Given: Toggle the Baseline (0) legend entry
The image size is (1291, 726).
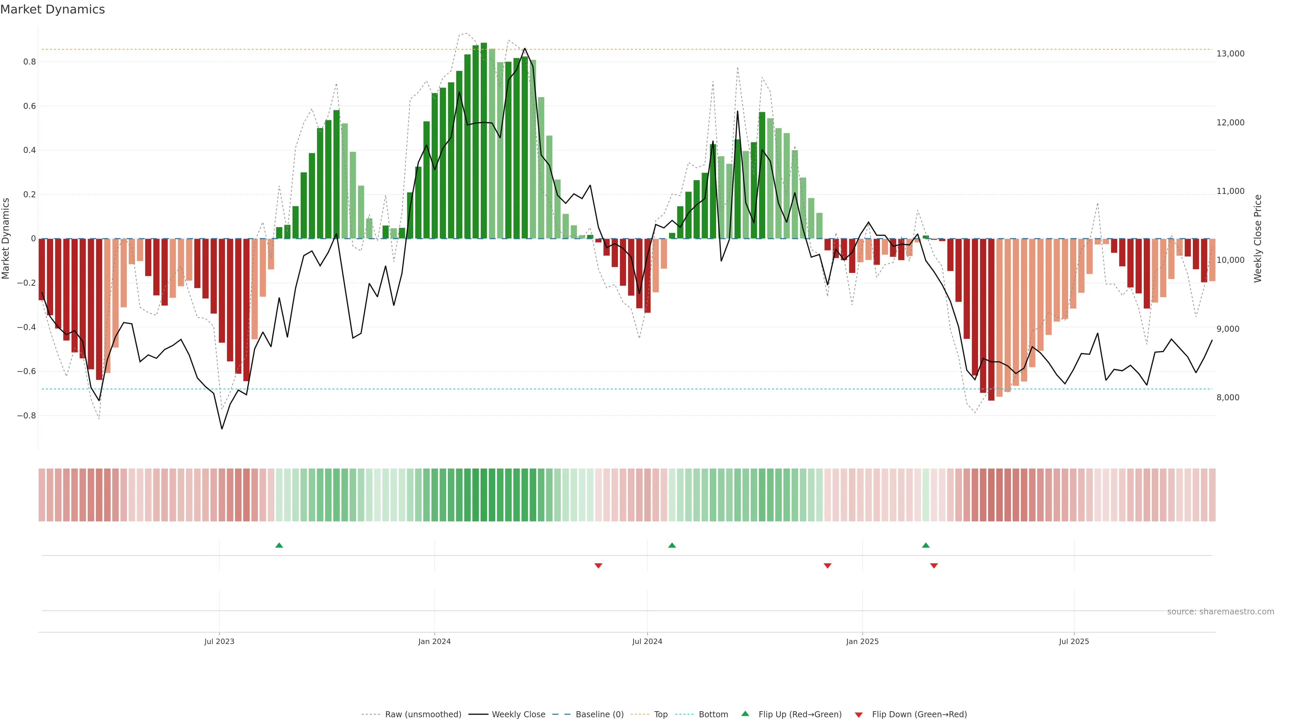Looking at the screenshot, I should (x=599, y=715).
